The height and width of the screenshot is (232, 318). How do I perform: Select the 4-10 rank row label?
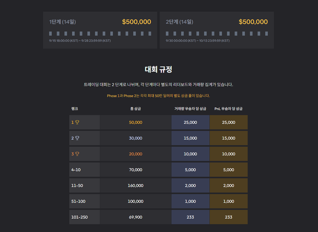[x=76, y=170]
